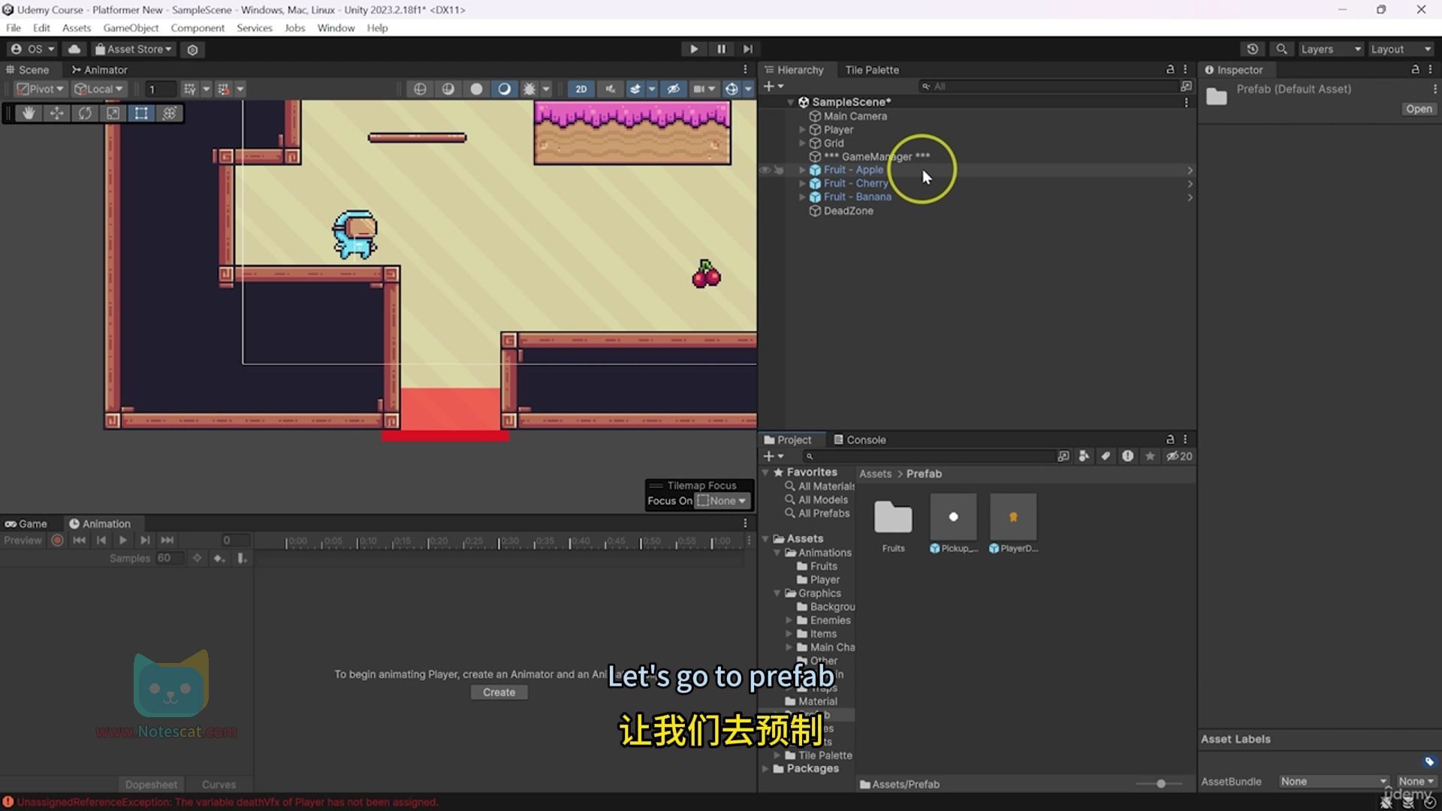Toggle scene visibility hidden-objects button

(x=674, y=89)
